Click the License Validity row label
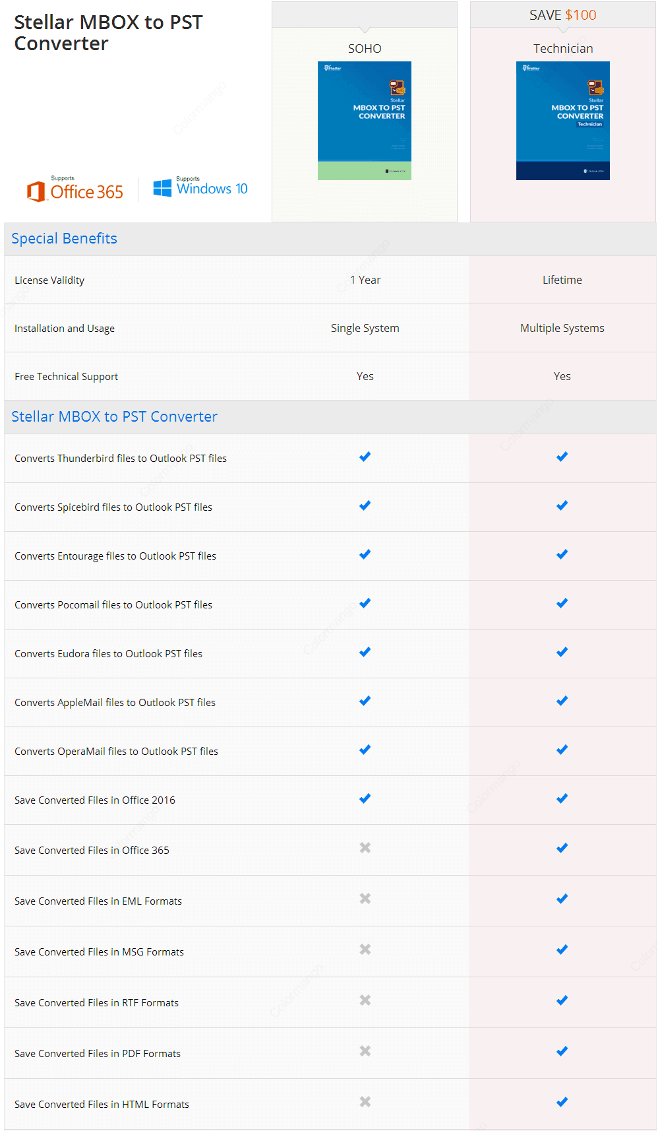The width and height of the screenshot is (658, 1131). [49, 280]
